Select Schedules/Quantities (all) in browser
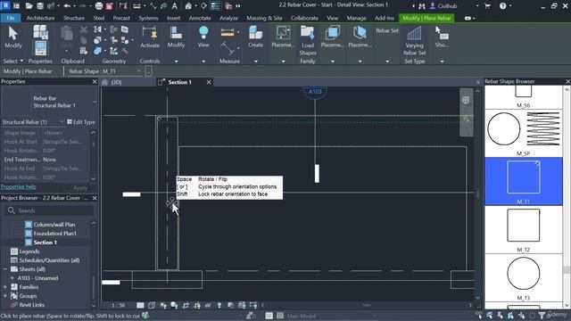 click(49, 260)
